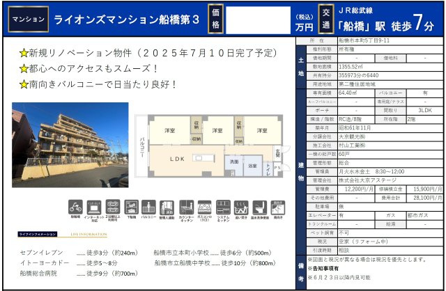Click the ガスコンロ(3口) stove icon

coord(204,207)
